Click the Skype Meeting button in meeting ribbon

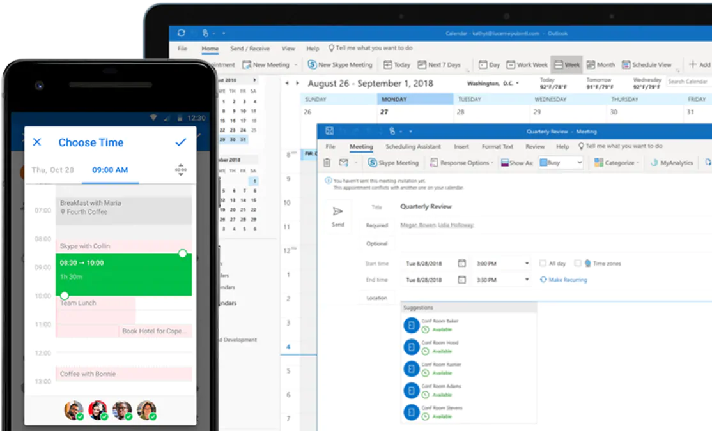(393, 163)
